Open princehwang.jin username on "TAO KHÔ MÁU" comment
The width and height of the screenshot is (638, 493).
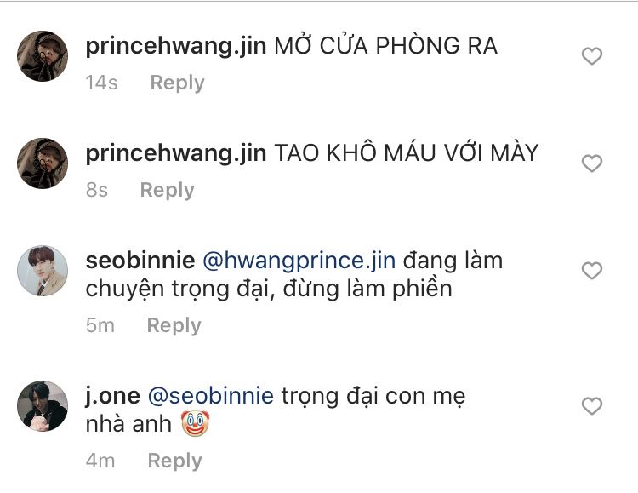pos(176,153)
